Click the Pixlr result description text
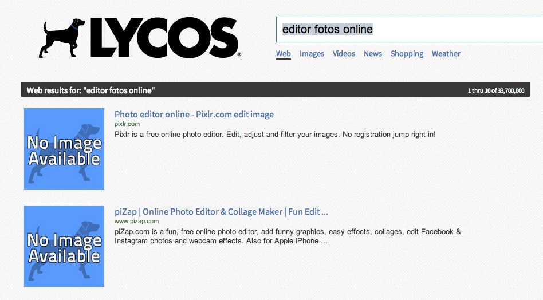 pos(275,135)
